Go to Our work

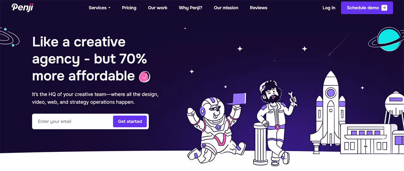(158, 8)
